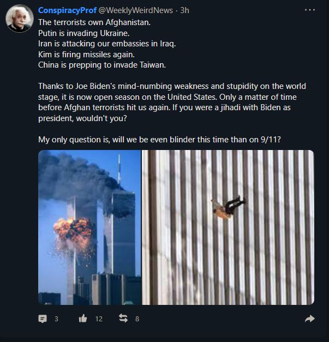Click the repost count of 8
The height and width of the screenshot is (342, 329).
click(x=137, y=319)
